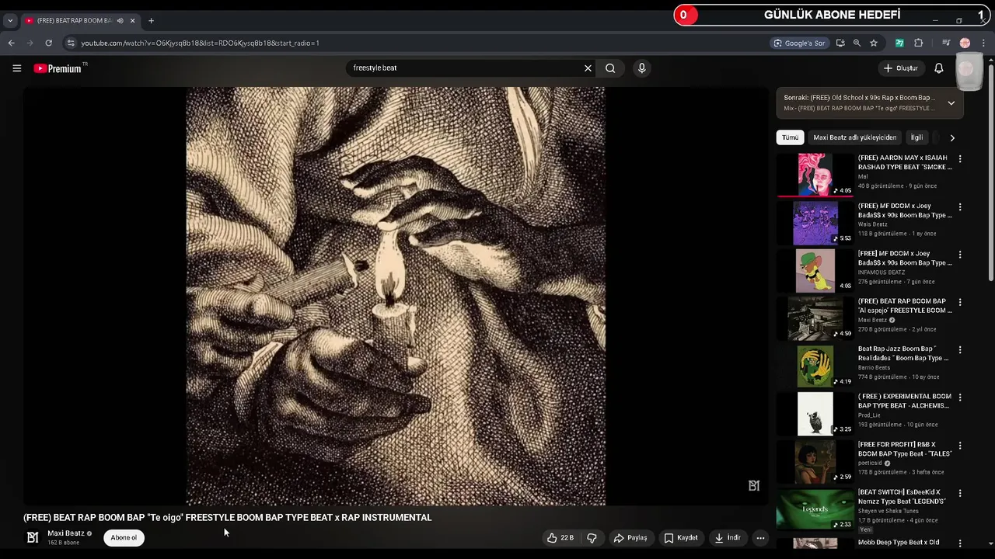
Task: Close the YouTube browser tab
Action: (133, 20)
